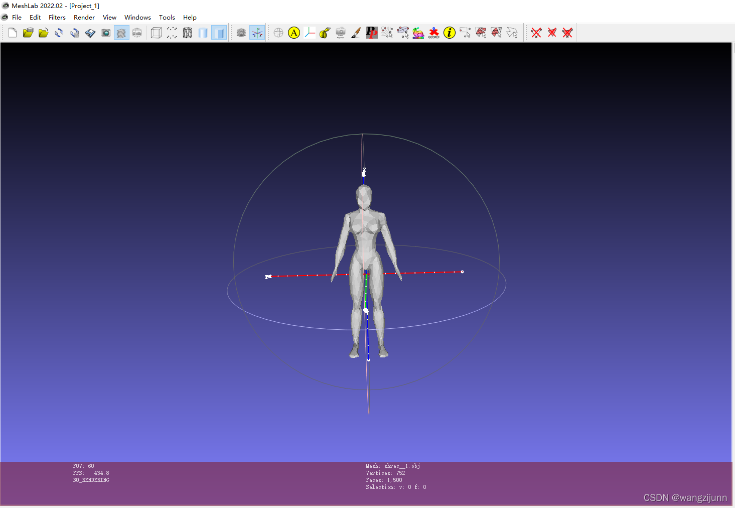Viewport: 735px width, 508px height.
Task: Import a mesh file
Action: tap(44, 33)
